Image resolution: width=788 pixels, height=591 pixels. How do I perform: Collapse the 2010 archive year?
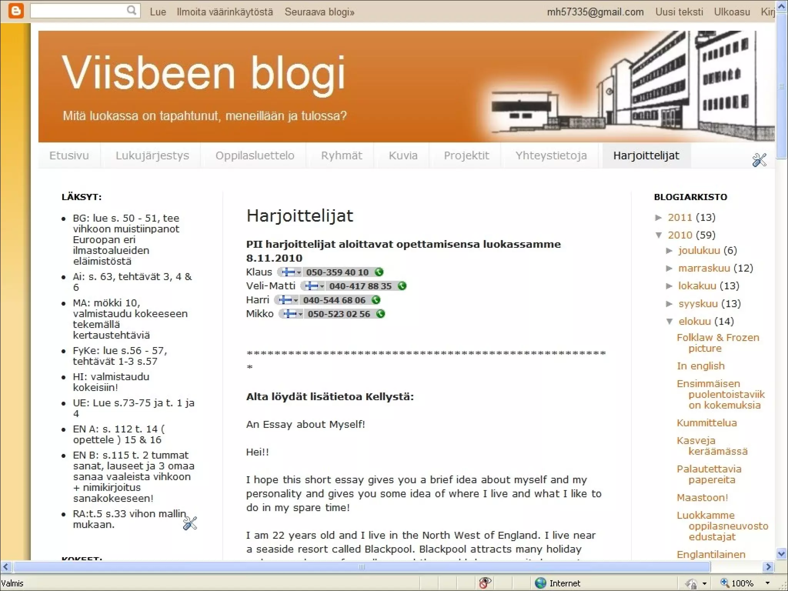(659, 235)
